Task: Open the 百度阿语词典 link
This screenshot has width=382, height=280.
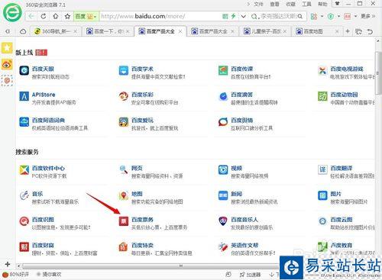Action: click(48, 120)
